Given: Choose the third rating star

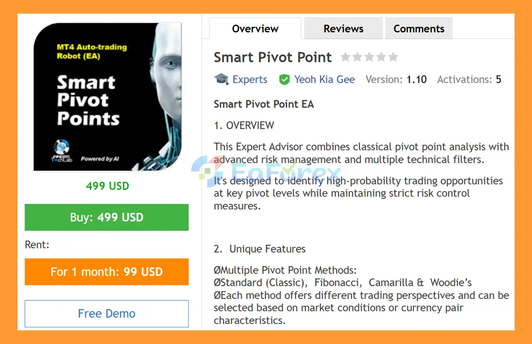Looking at the screenshot, I should (369, 57).
